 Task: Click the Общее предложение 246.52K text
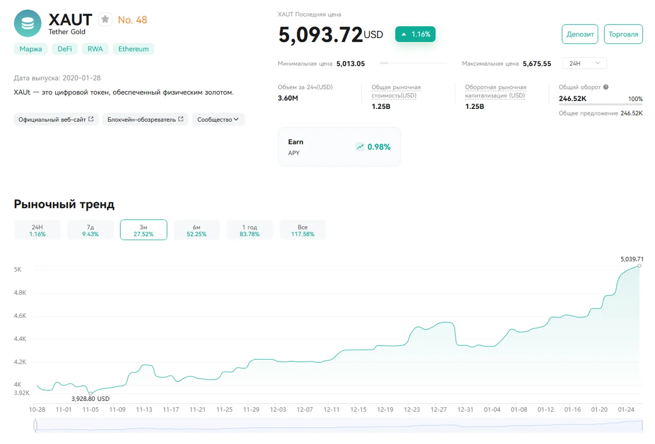pyautogui.click(x=601, y=113)
